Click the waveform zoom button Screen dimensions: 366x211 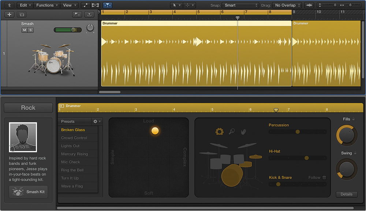coord(309,5)
